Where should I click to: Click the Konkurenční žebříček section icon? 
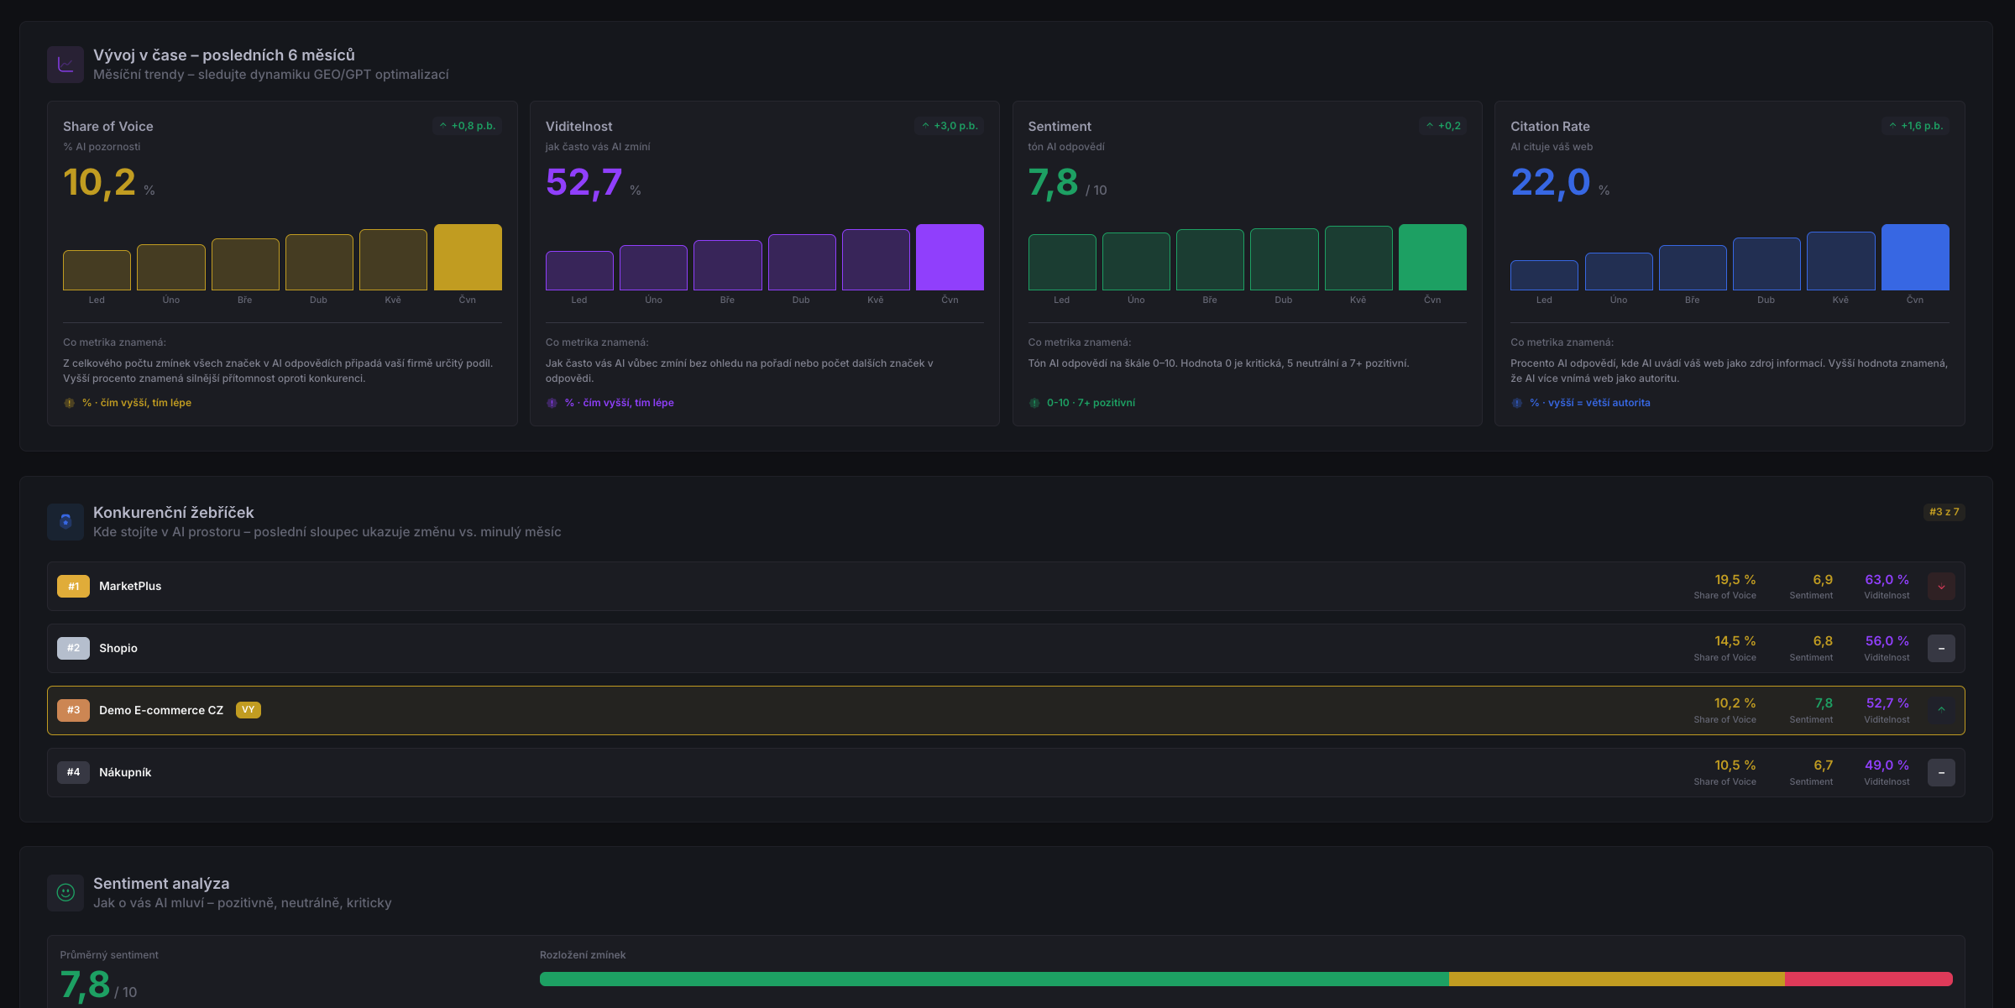pos(65,521)
